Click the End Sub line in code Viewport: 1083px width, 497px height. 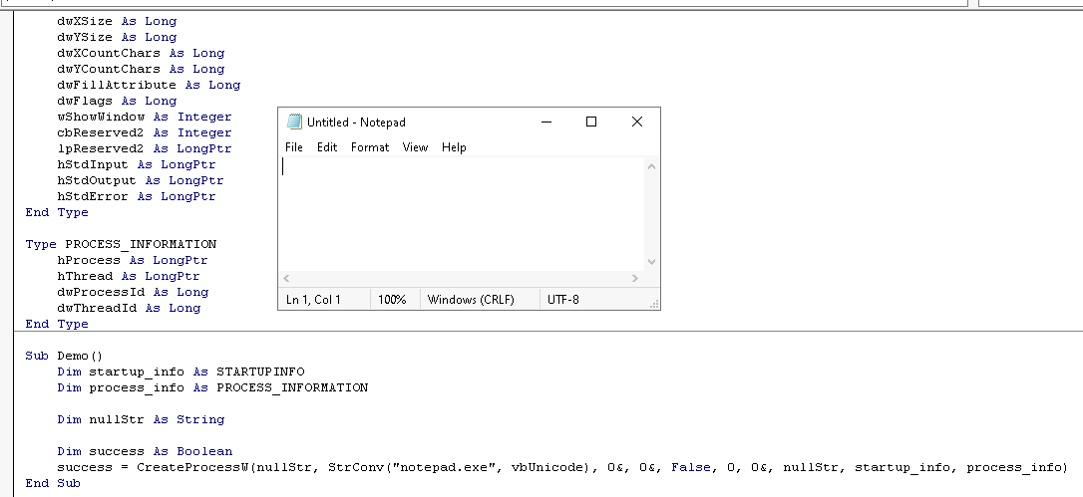[x=53, y=483]
